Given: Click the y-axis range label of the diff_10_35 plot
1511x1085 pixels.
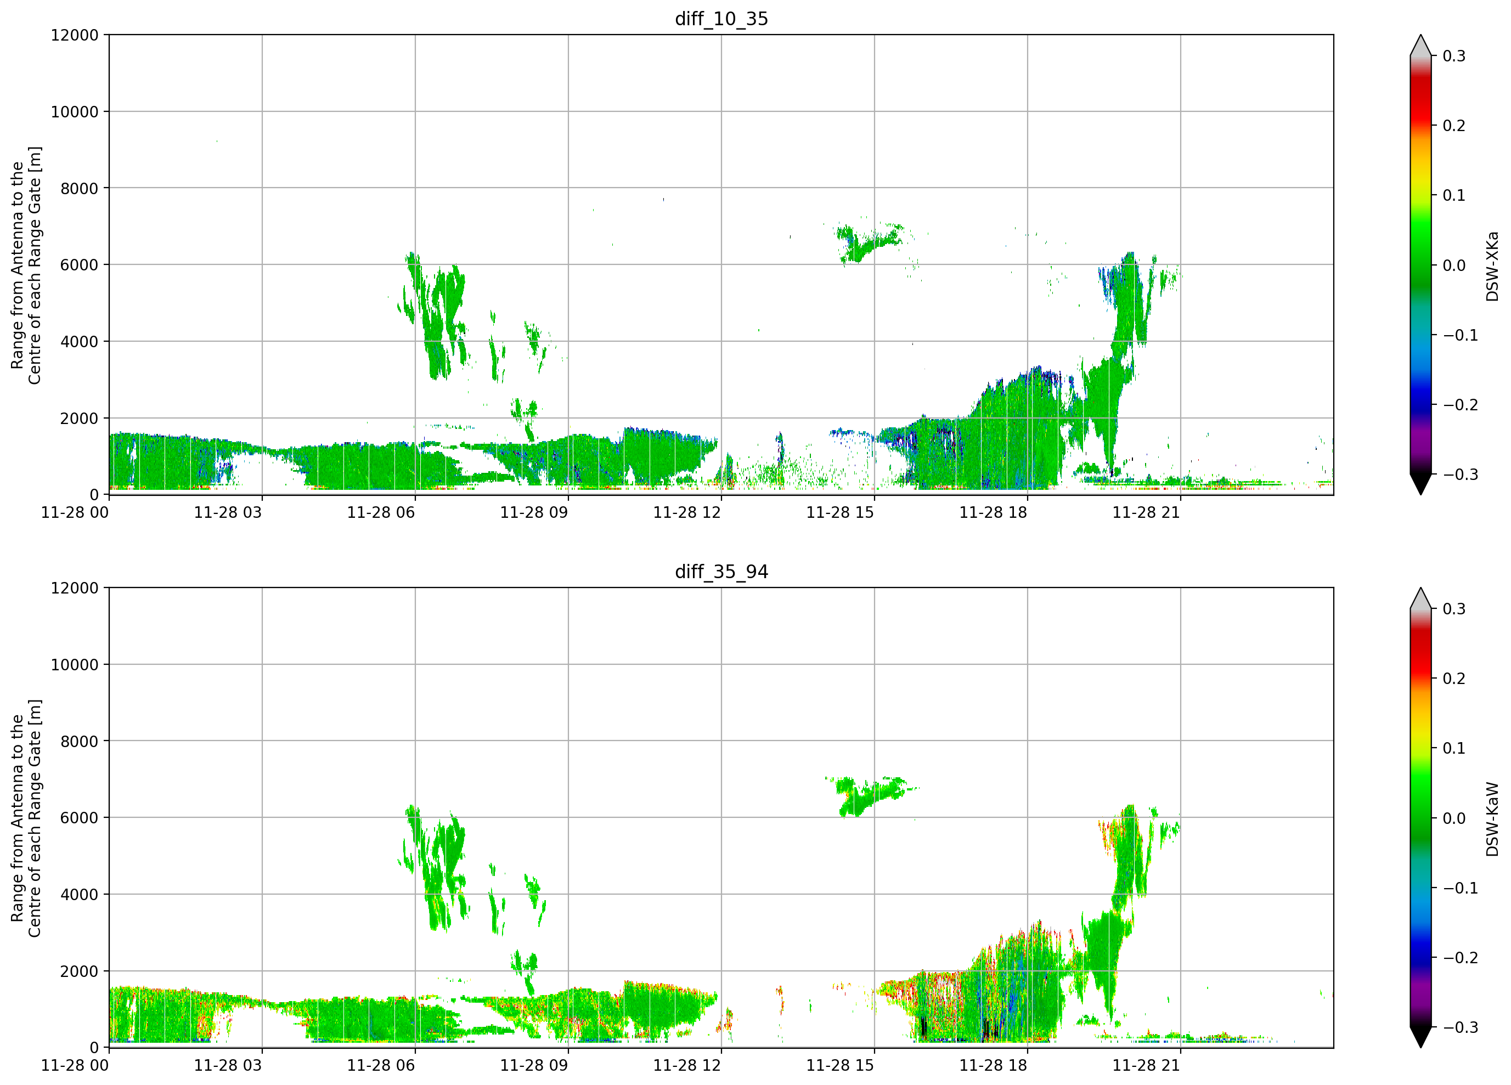Looking at the screenshot, I should point(26,265).
